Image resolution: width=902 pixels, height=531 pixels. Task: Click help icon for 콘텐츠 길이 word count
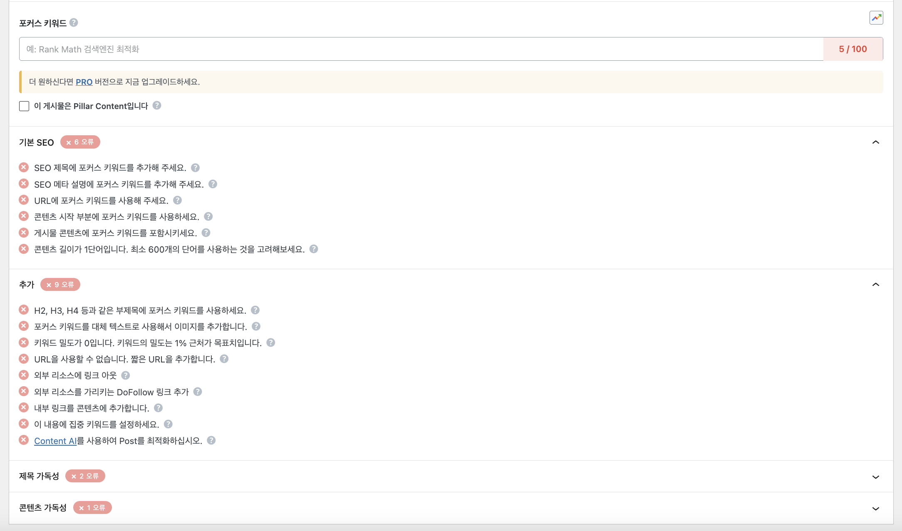click(x=314, y=249)
